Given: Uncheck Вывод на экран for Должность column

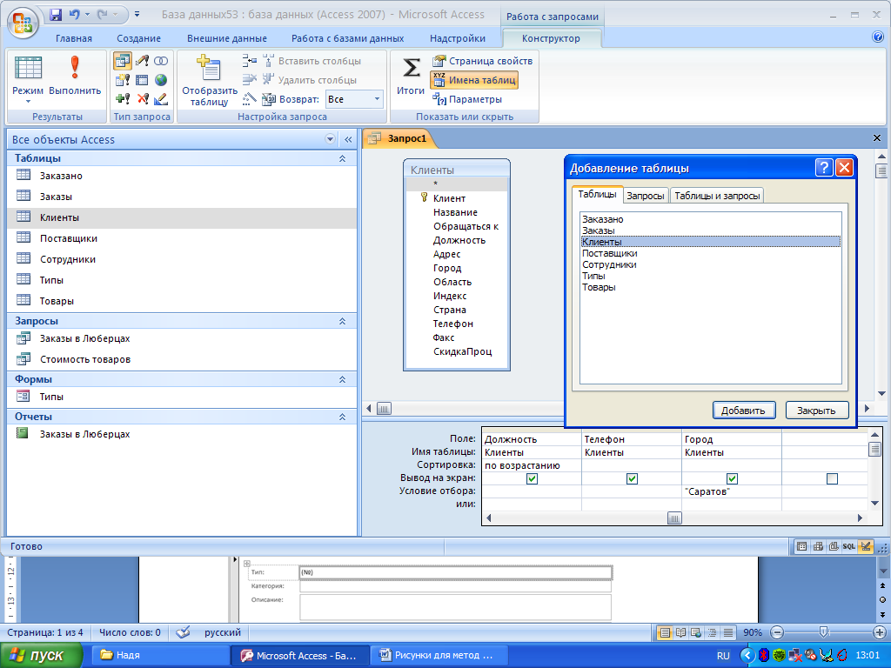Looking at the screenshot, I should coord(532,479).
